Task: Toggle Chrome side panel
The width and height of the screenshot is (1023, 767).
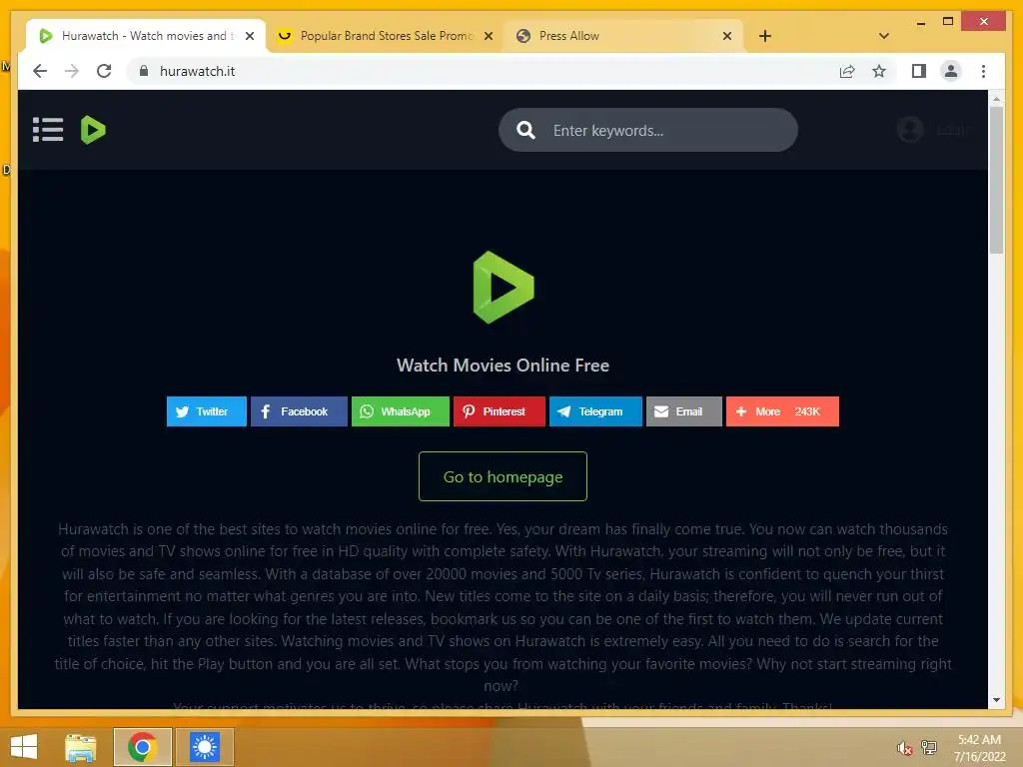Action: click(x=919, y=71)
